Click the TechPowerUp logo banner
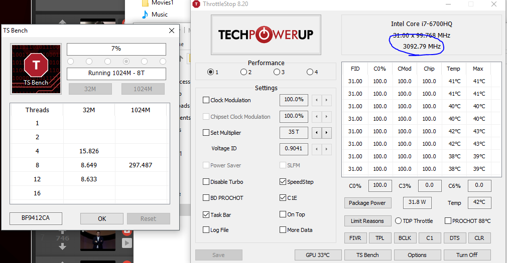The width and height of the screenshot is (507, 263). [266, 35]
